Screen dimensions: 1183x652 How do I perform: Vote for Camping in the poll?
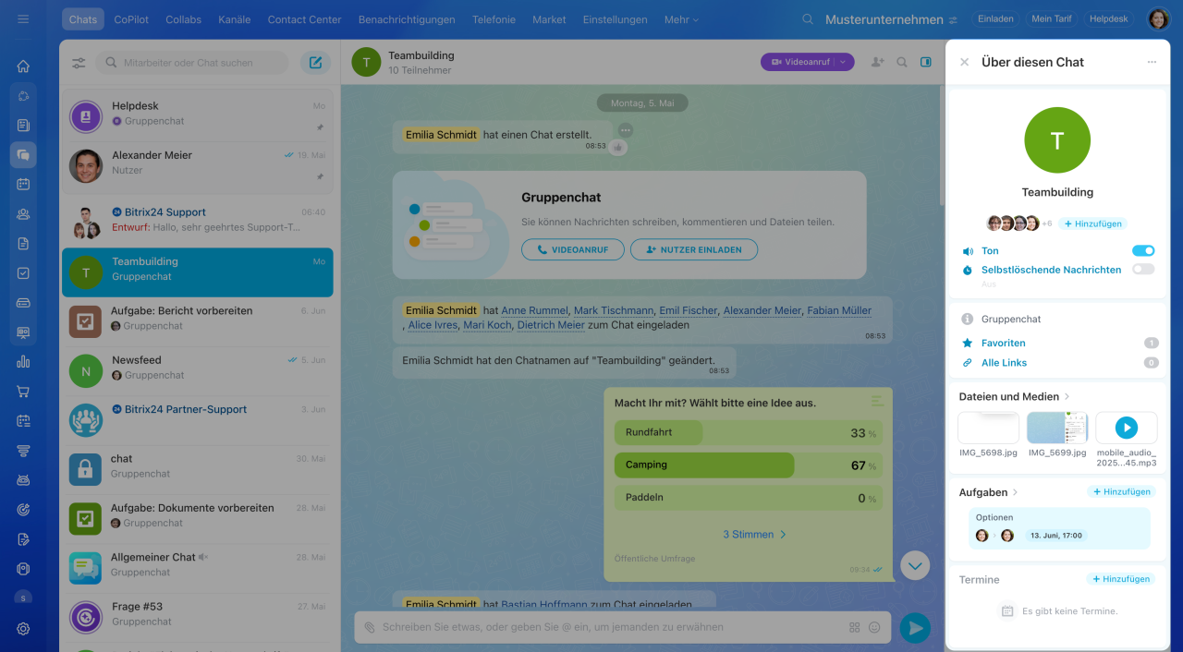tap(748, 465)
